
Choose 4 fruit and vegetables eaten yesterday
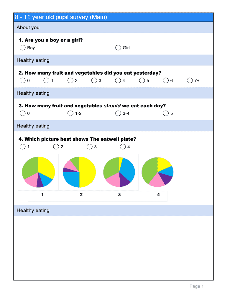point(118,81)
